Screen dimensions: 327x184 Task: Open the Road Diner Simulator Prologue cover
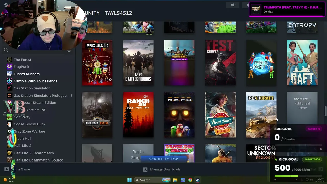220,115
